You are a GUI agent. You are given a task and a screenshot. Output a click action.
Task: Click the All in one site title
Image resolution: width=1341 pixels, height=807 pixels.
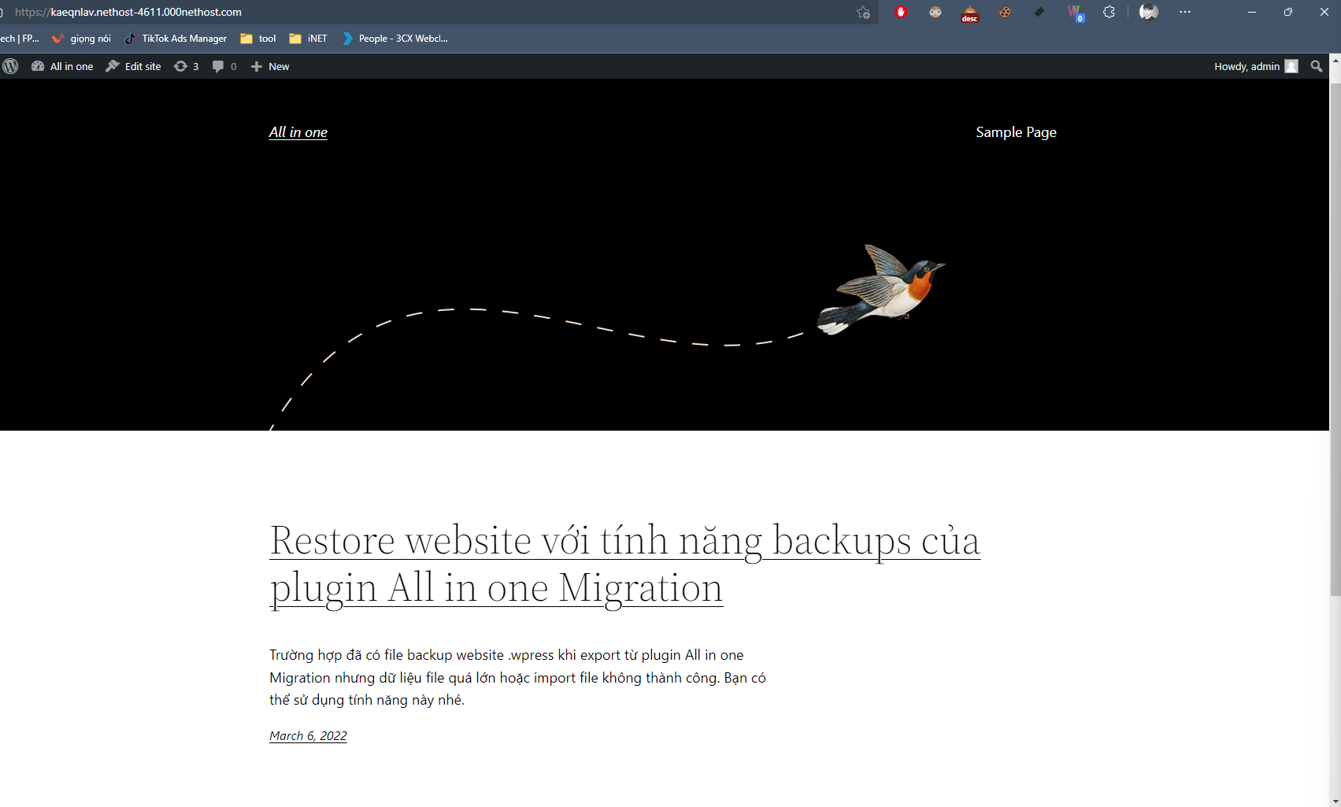tap(298, 132)
